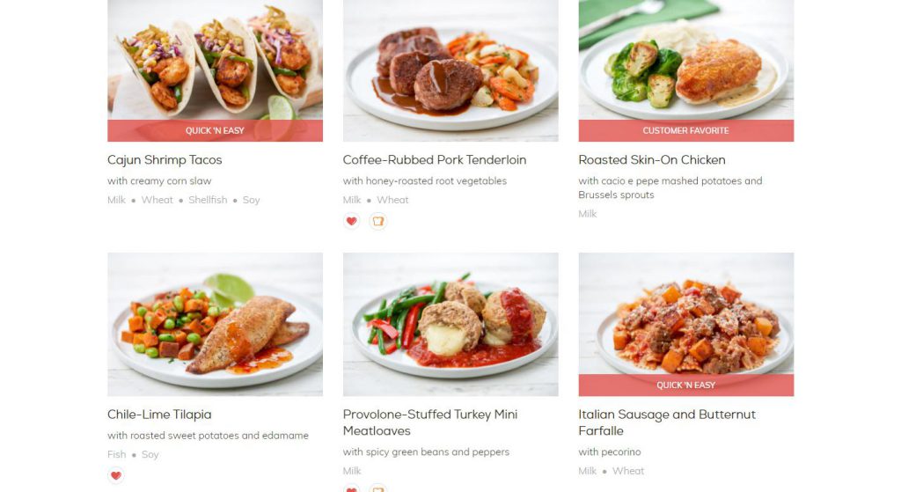This screenshot has width=901, height=492.
Task: Open Provolone-Stuffed Turkey Mini Meatloaves title
Action: [430, 422]
